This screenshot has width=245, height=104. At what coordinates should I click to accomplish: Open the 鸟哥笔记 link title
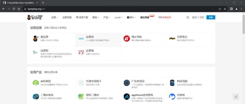point(182,37)
